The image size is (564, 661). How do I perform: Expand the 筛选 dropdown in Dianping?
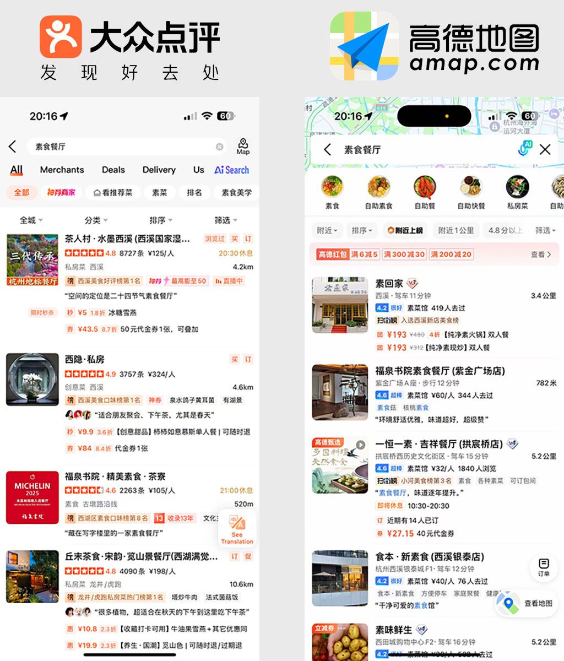pyautogui.click(x=226, y=220)
